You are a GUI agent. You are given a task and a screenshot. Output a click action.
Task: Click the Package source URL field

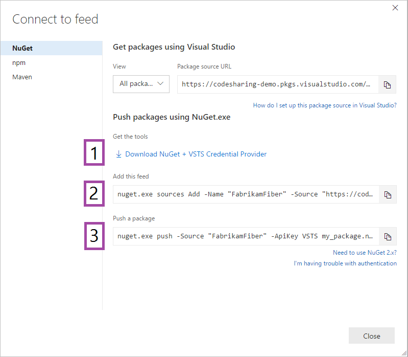click(278, 84)
